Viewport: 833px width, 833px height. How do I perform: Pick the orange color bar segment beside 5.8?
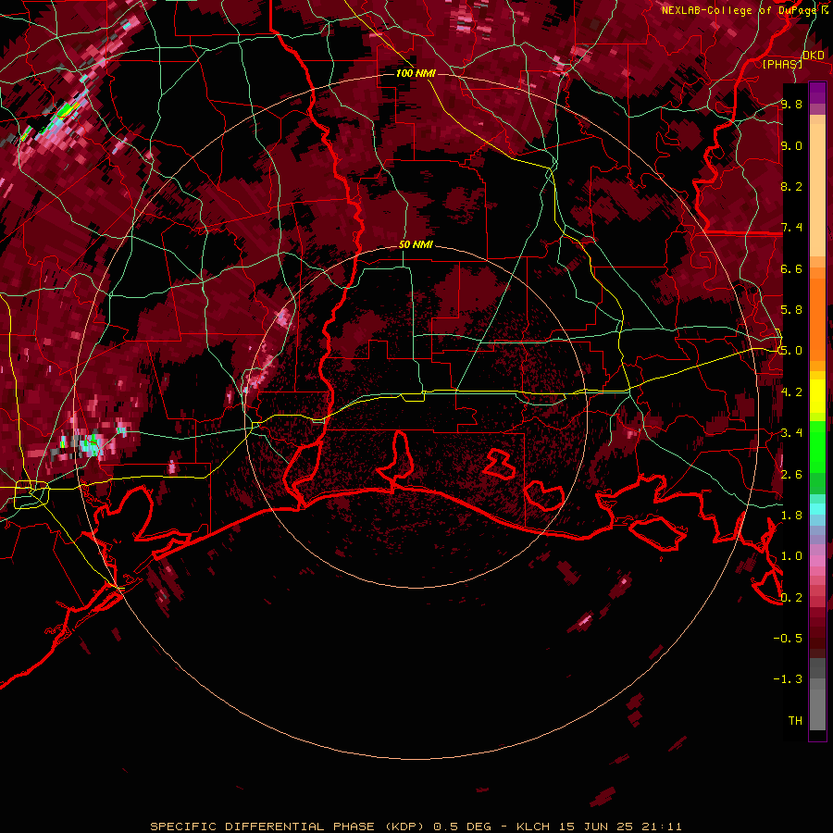coord(817,315)
